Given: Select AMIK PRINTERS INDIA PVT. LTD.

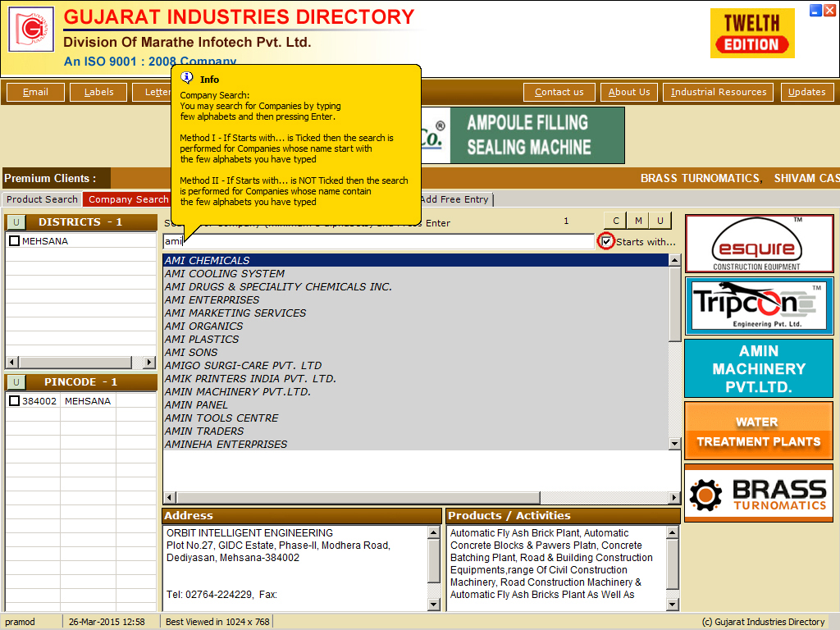Looking at the screenshot, I should click(x=416, y=378).
